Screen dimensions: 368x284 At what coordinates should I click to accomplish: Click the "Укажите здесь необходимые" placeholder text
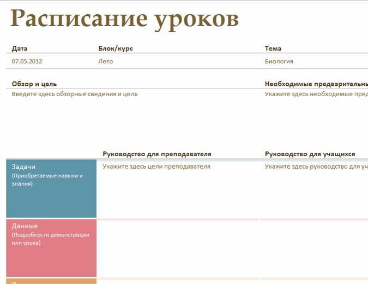pos(316,94)
